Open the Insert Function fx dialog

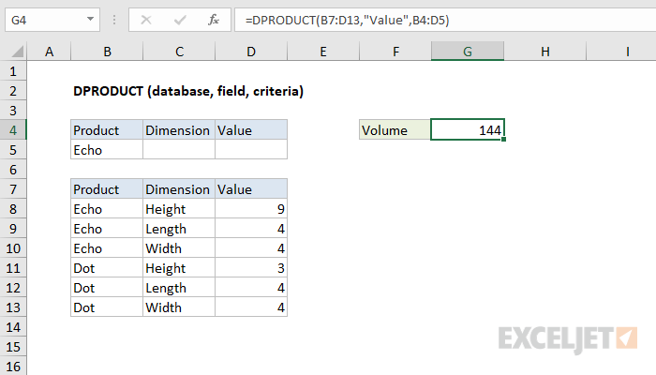pos(214,20)
